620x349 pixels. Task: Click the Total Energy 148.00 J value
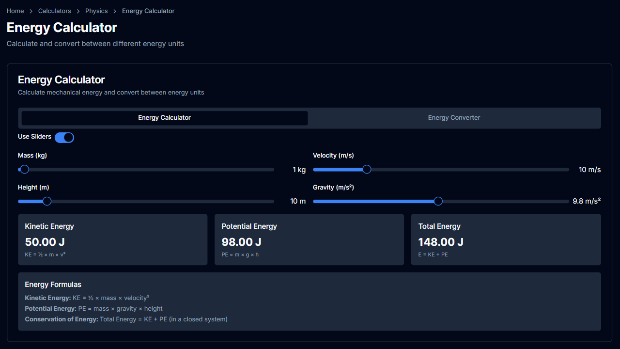(441, 242)
